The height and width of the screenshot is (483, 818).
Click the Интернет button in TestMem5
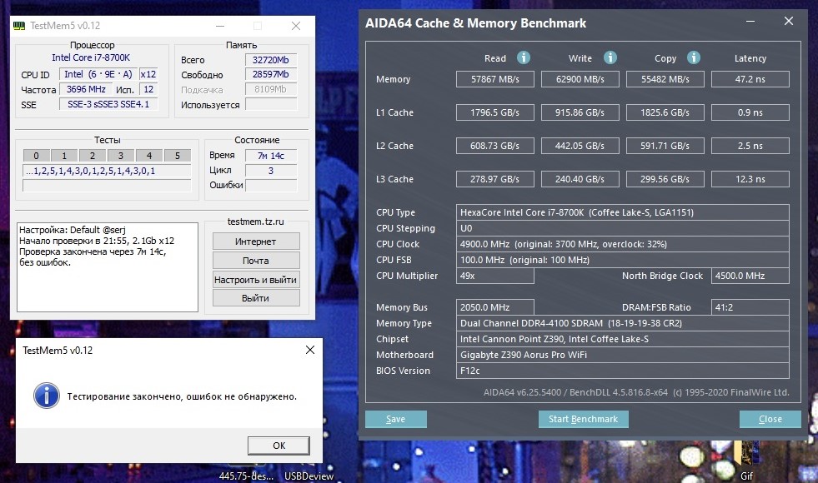click(x=256, y=242)
